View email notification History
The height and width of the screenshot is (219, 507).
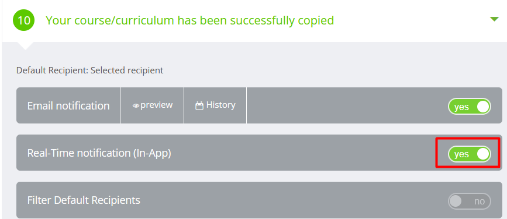[x=215, y=105]
